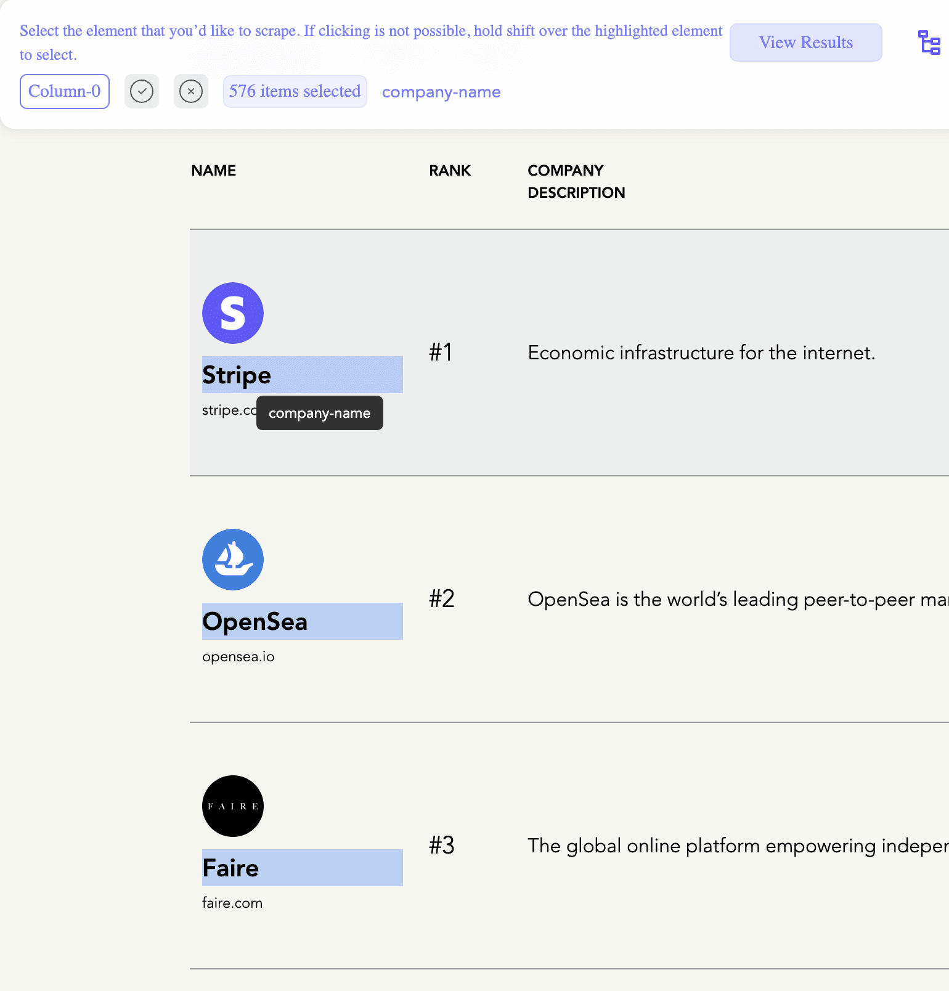Screen dimensions: 949x991
Task: Click the stripe.com website text
Action: (229, 410)
